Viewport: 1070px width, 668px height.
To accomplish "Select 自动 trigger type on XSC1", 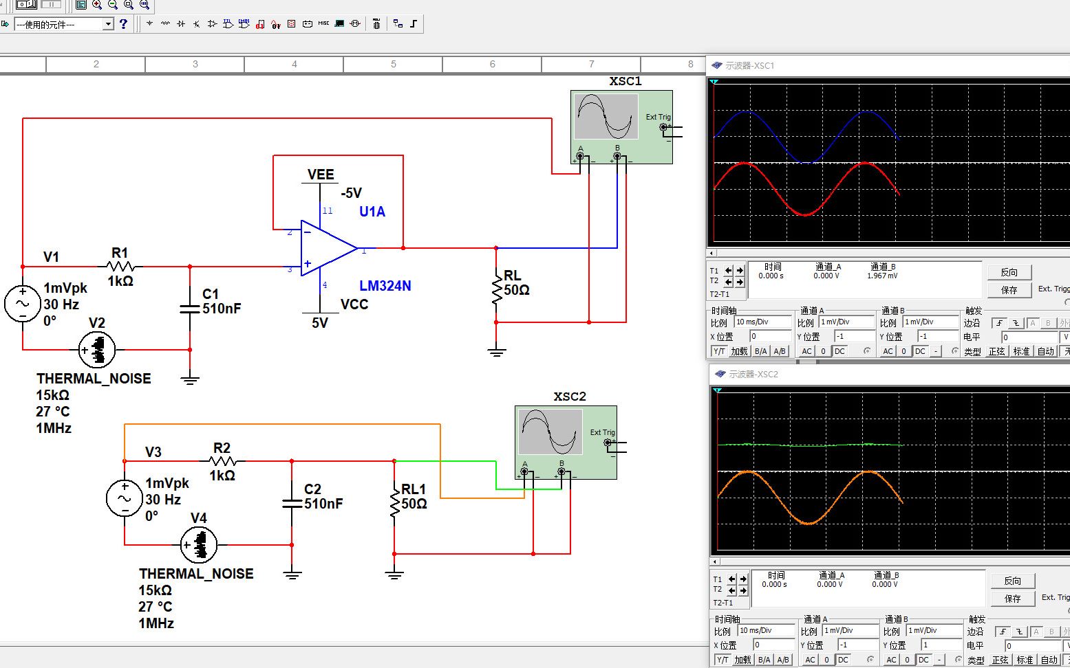I will tap(1045, 351).
